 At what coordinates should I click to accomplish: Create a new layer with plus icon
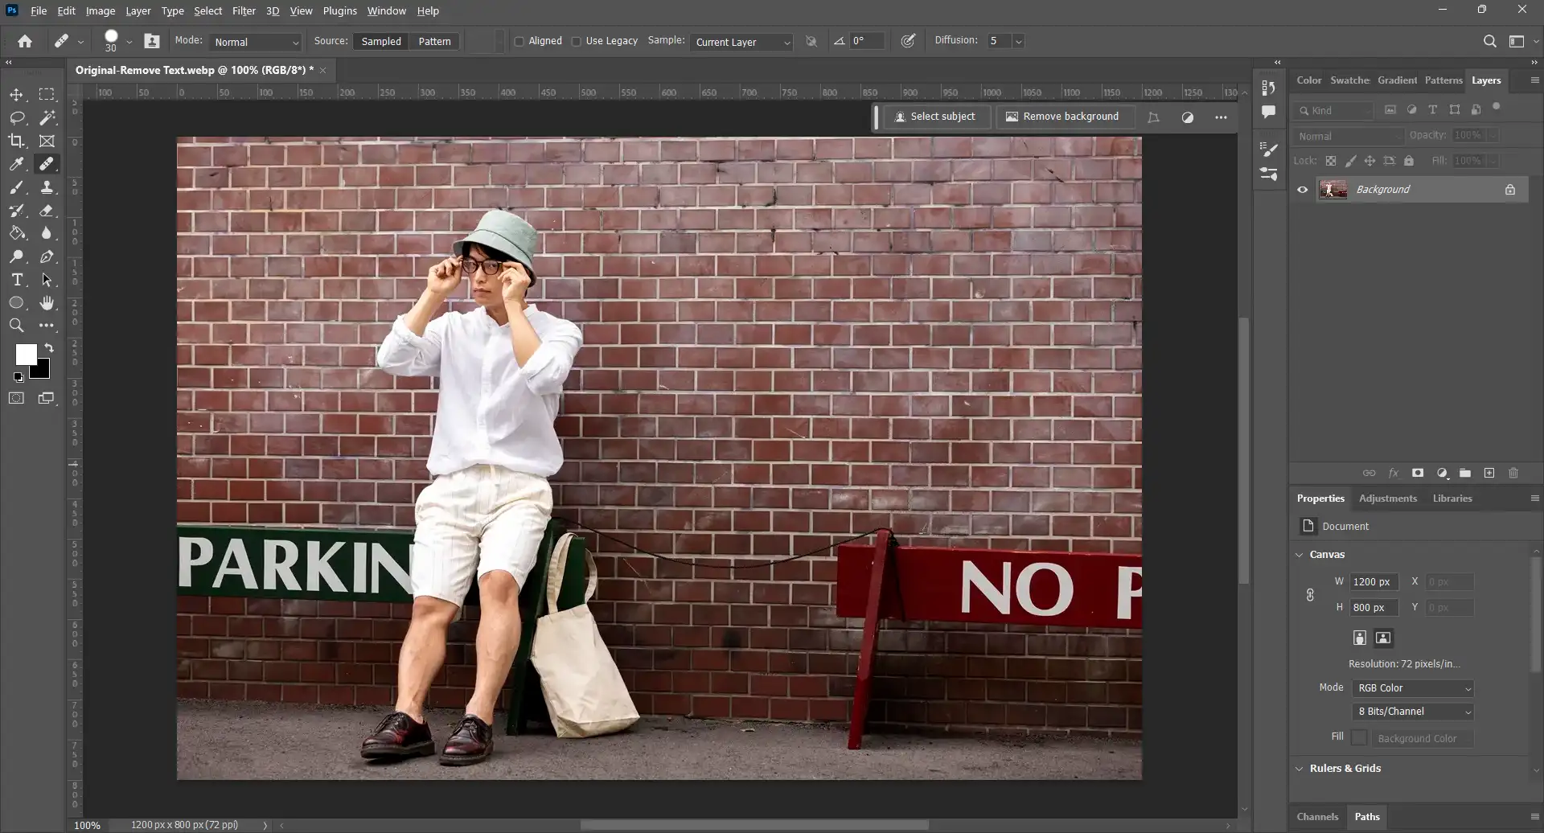pyautogui.click(x=1489, y=474)
